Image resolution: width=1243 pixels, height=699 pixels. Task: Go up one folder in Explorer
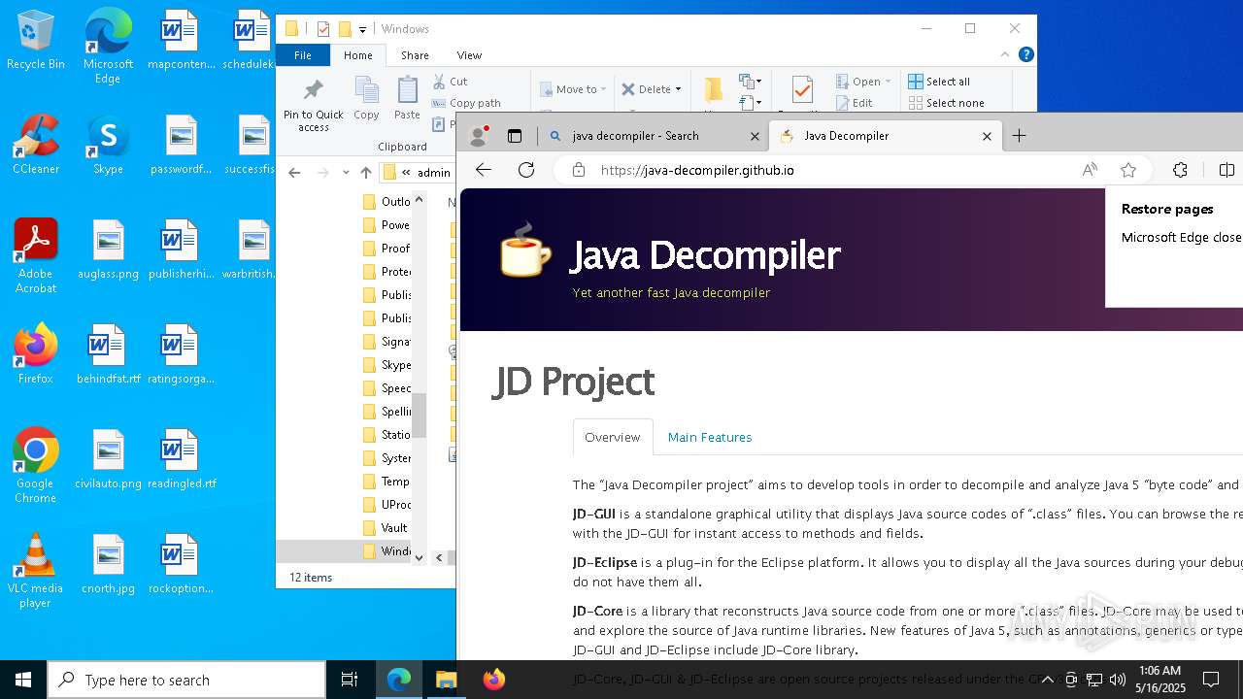[366, 173]
